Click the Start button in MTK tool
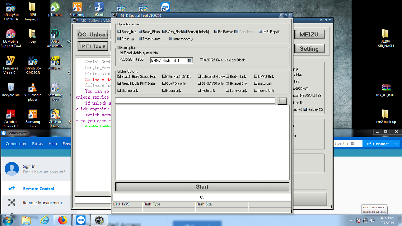This screenshot has height=226, width=402. (202, 187)
